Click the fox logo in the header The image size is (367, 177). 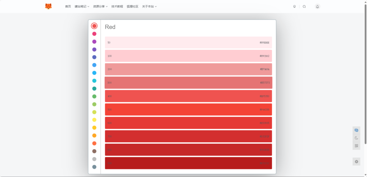tap(48, 6)
